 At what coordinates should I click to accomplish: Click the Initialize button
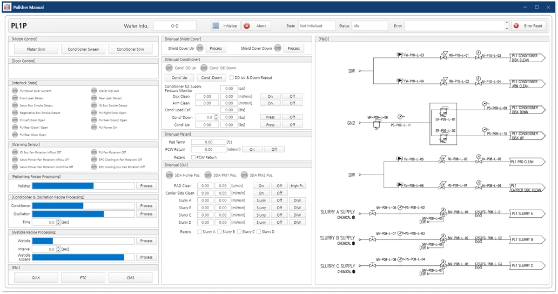(225, 26)
